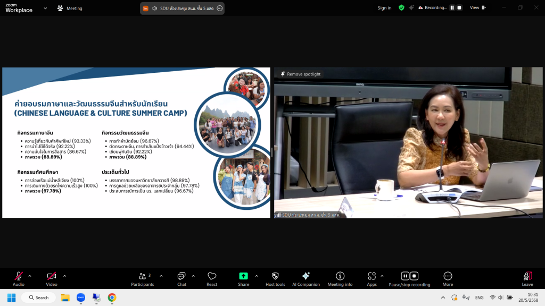Screen dimensions: 545x306
Task: Open the Chat panel
Action: [x=181, y=276]
